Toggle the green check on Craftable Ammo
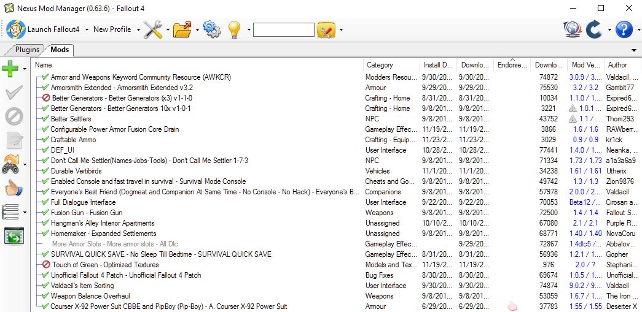642x312 pixels. click(x=45, y=140)
